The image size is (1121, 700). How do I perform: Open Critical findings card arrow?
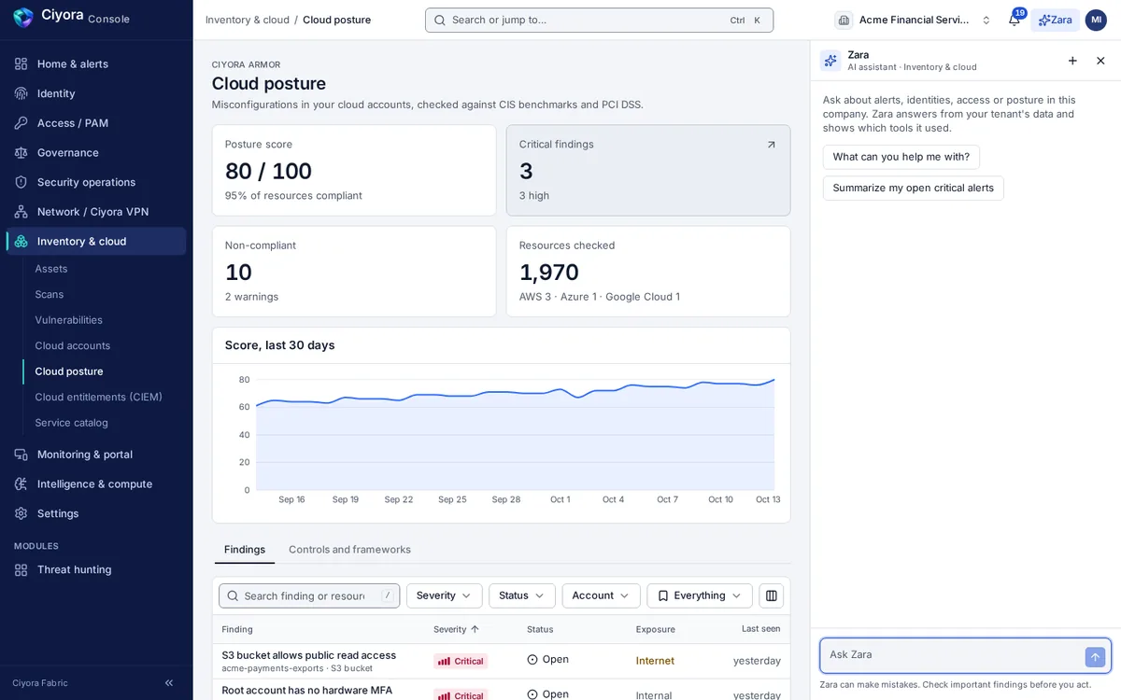pos(771,145)
